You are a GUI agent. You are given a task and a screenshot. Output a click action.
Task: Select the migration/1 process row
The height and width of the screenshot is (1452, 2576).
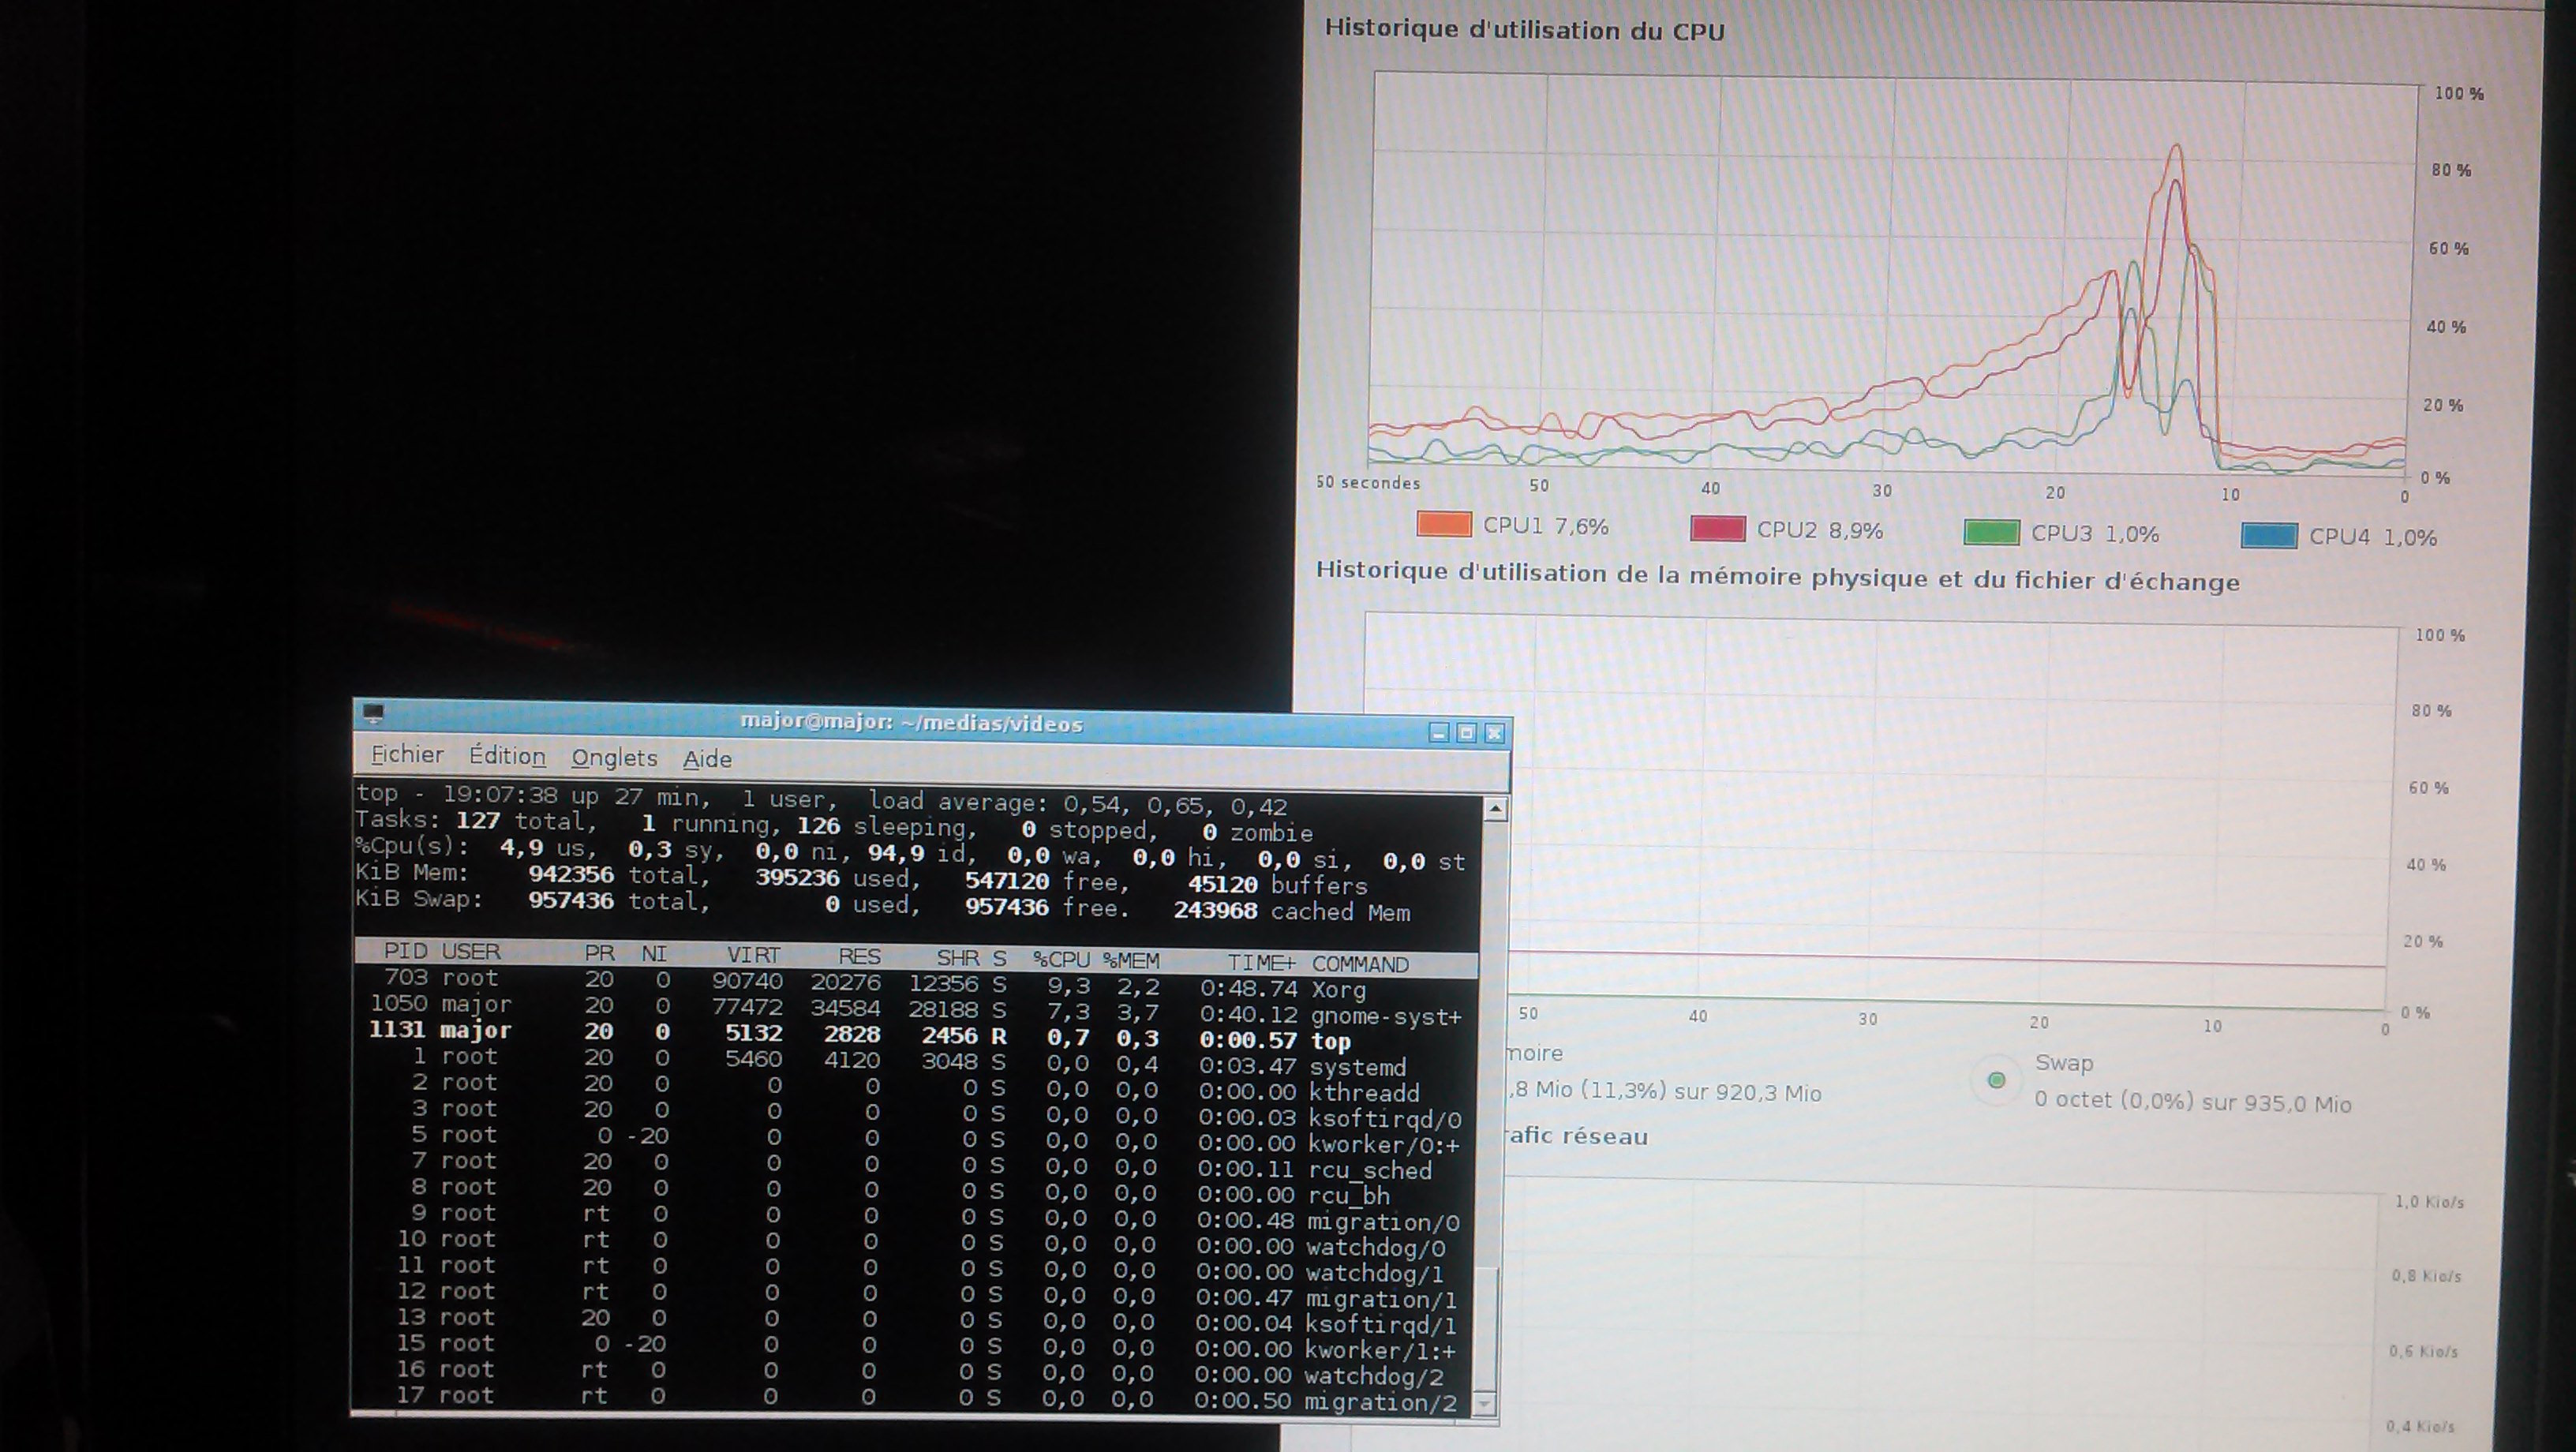pos(915,1296)
